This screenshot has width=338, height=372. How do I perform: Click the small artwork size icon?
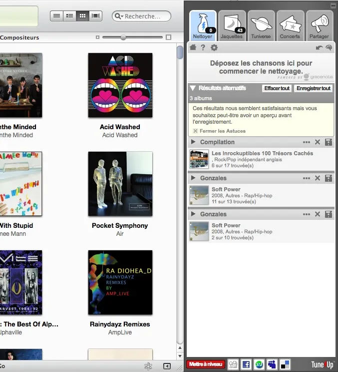[x=97, y=37]
